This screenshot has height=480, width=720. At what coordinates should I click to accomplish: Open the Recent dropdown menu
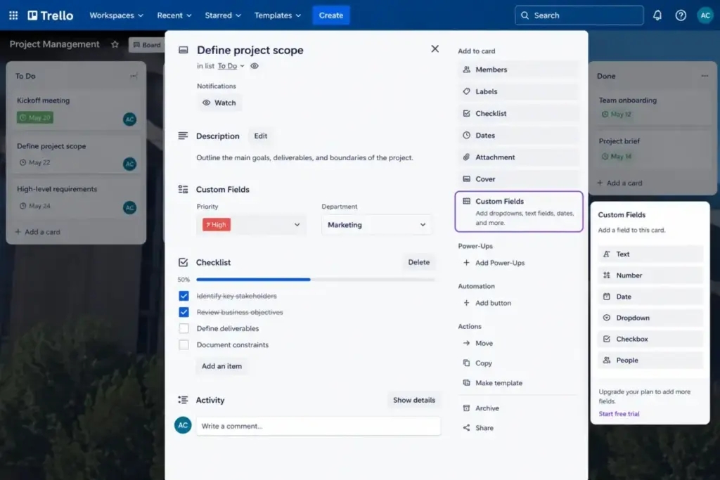pos(174,15)
